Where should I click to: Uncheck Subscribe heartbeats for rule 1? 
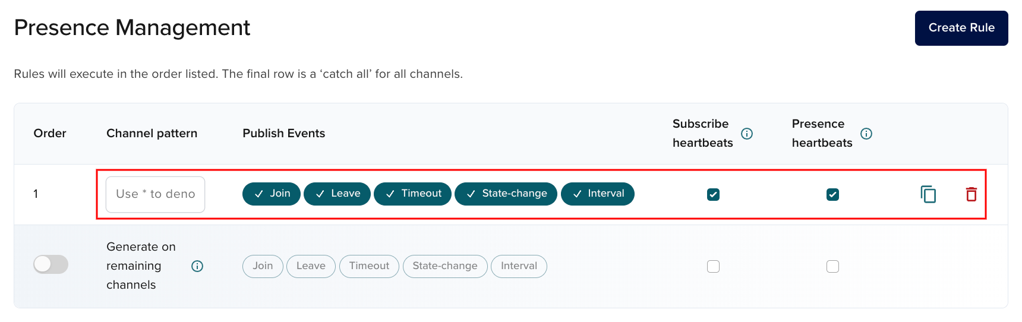pos(713,194)
